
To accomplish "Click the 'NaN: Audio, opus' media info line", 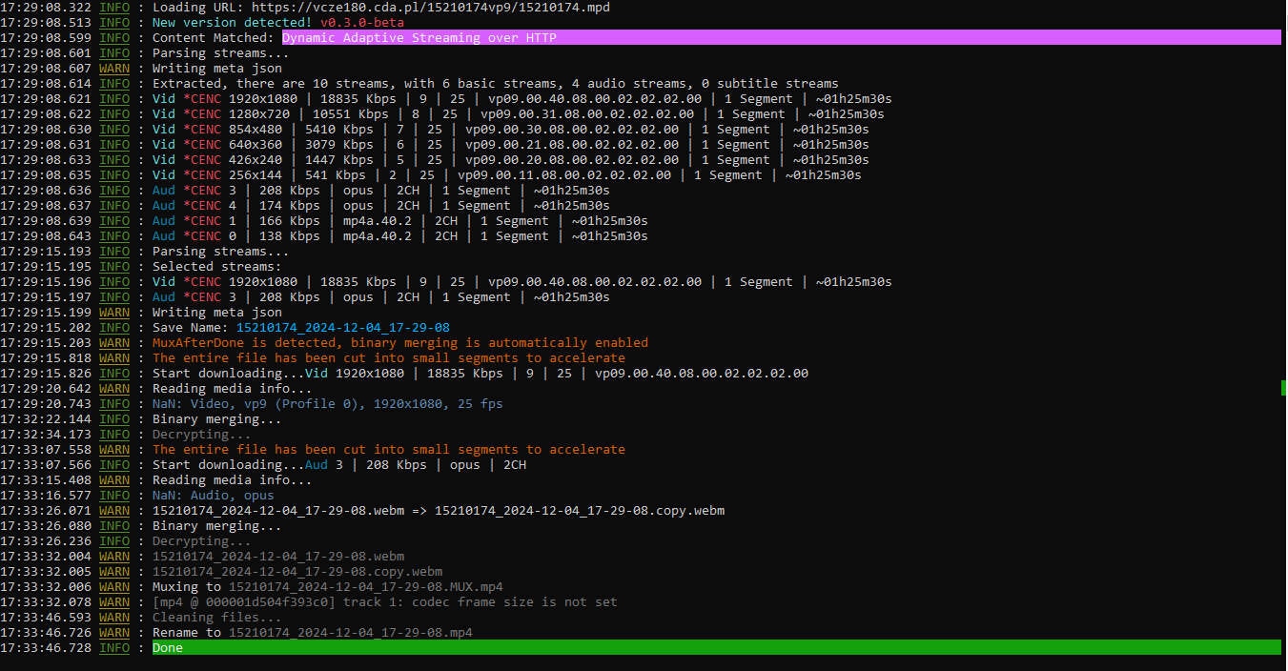I will pos(214,496).
